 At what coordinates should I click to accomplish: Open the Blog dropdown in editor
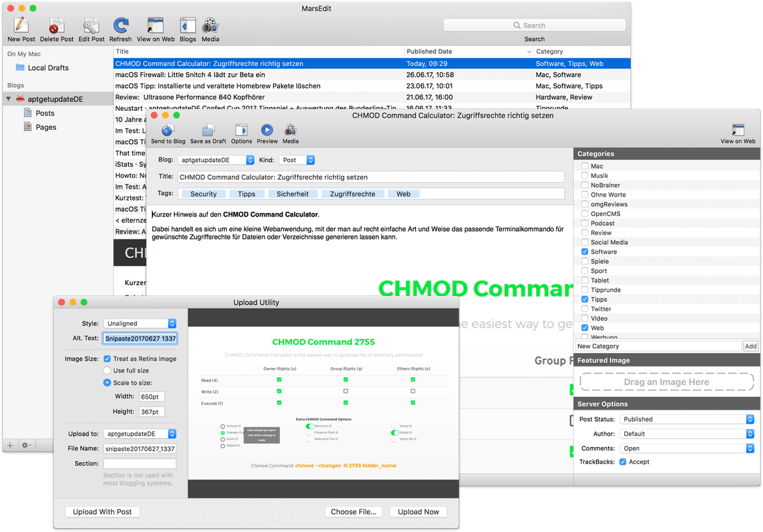pyautogui.click(x=216, y=160)
